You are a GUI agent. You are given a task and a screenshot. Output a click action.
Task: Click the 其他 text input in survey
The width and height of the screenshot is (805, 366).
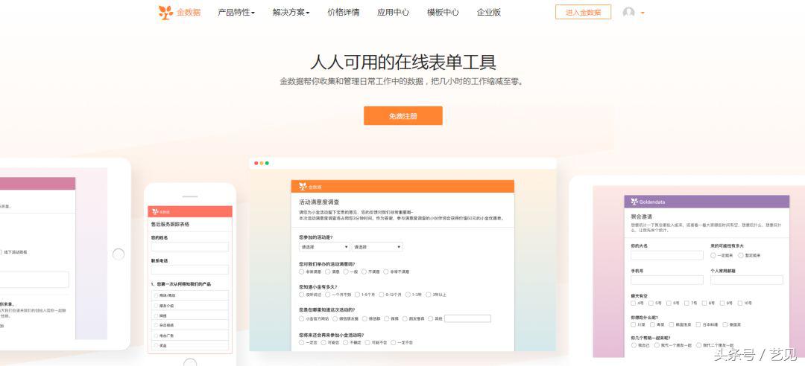click(x=467, y=318)
